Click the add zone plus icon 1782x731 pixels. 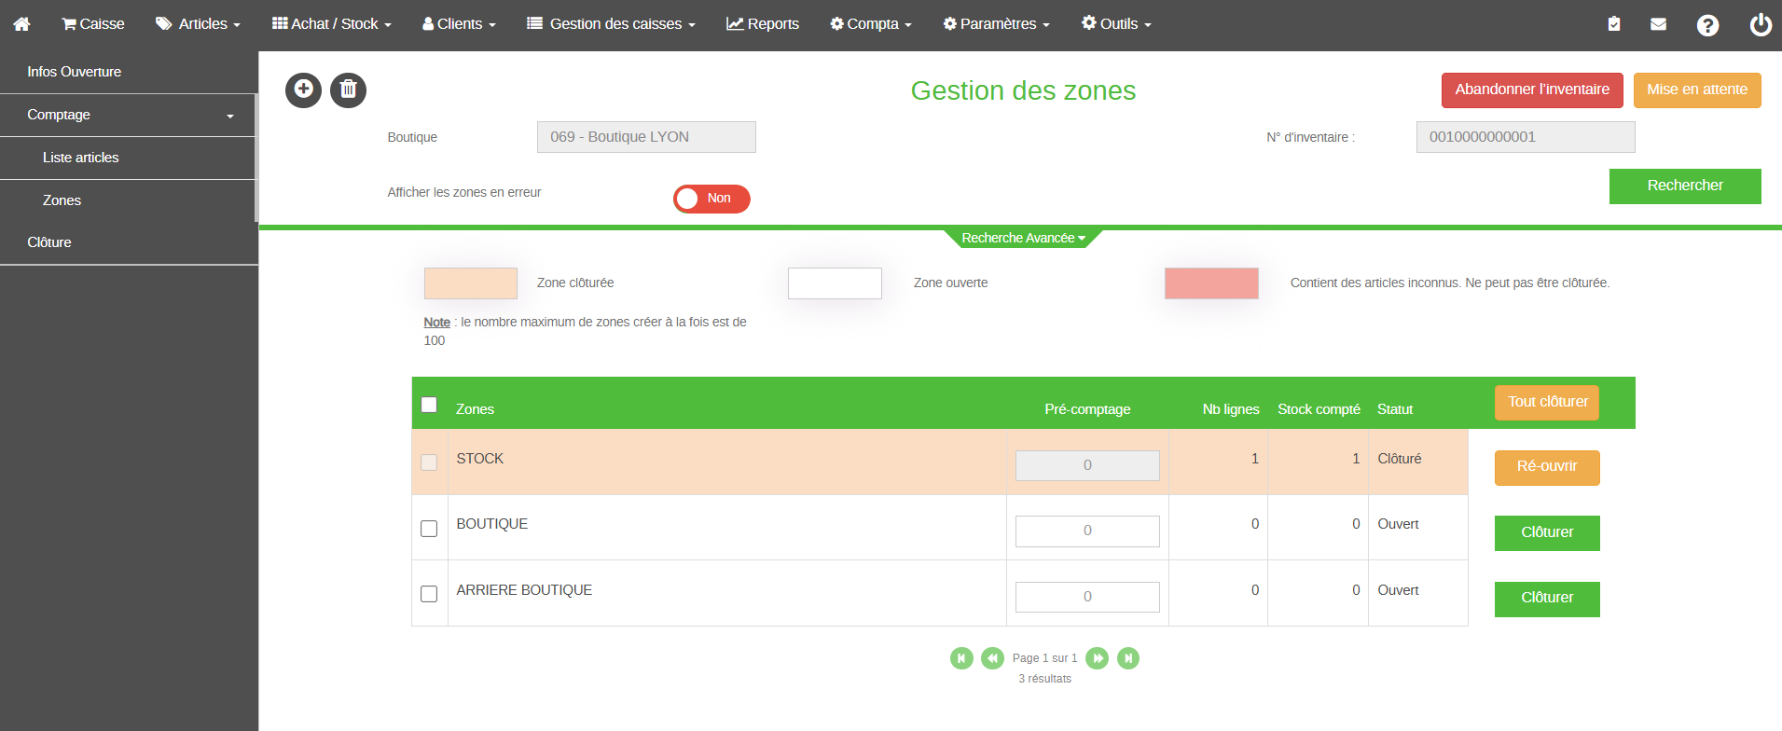[x=303, y=90]
